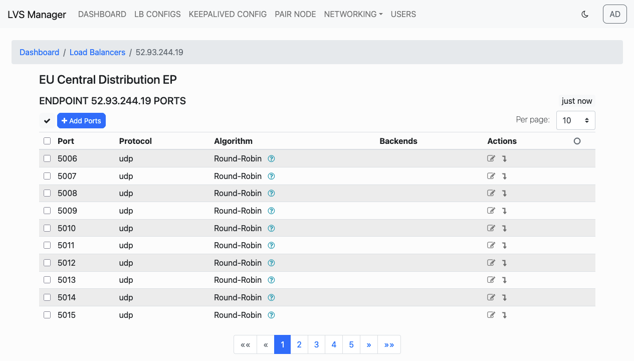634x361 pixels.
Task: Open algorithm help for port 5015
Action: 271,315
